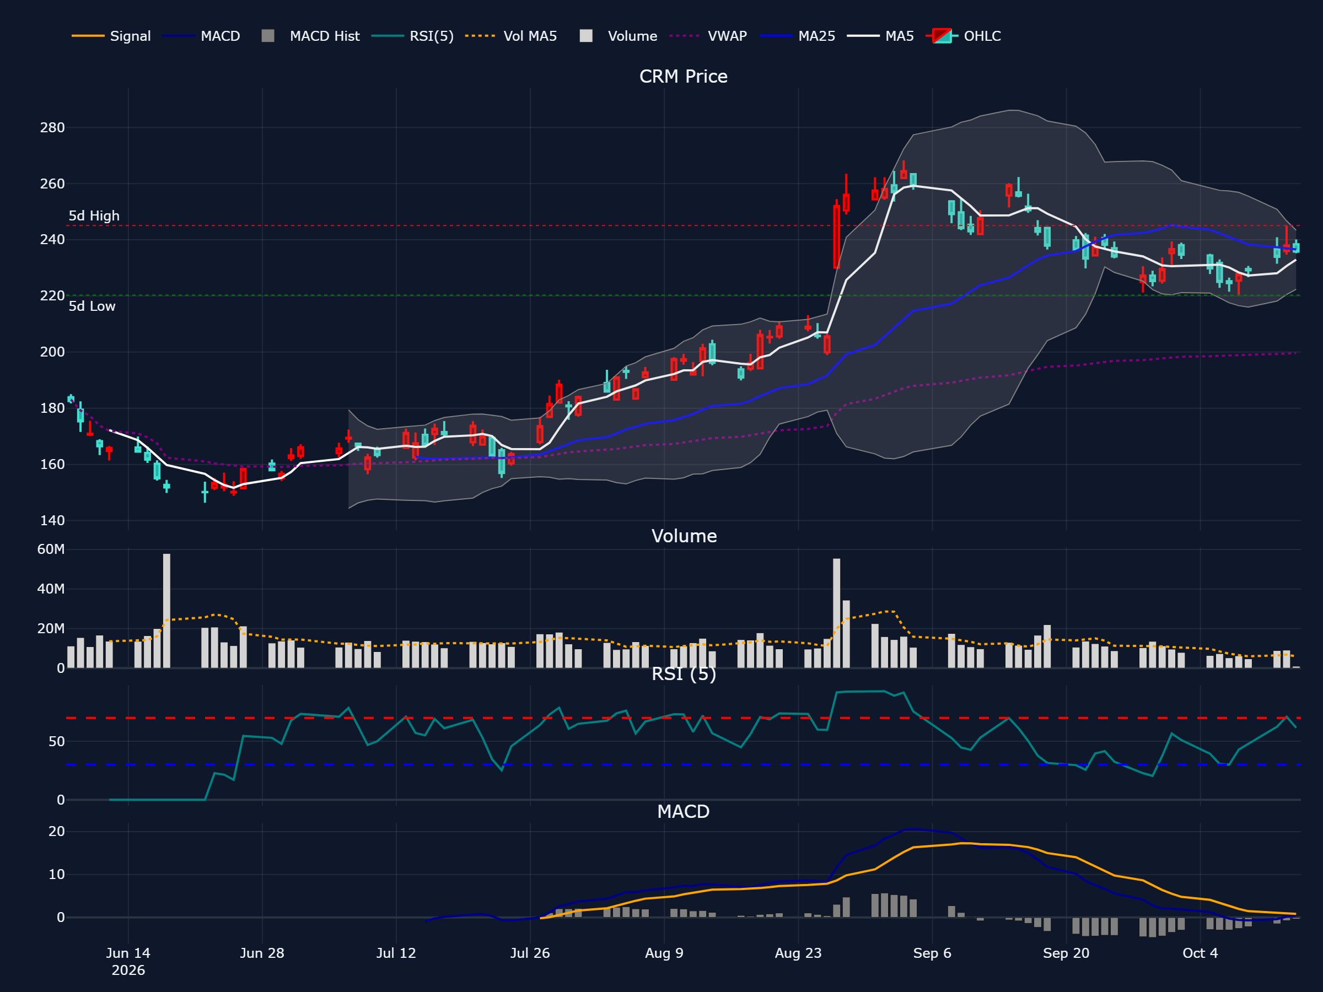This screenshot has width=1323, height=992.
Task: Click the white Volume legend square
Action: tap(586, 36)
